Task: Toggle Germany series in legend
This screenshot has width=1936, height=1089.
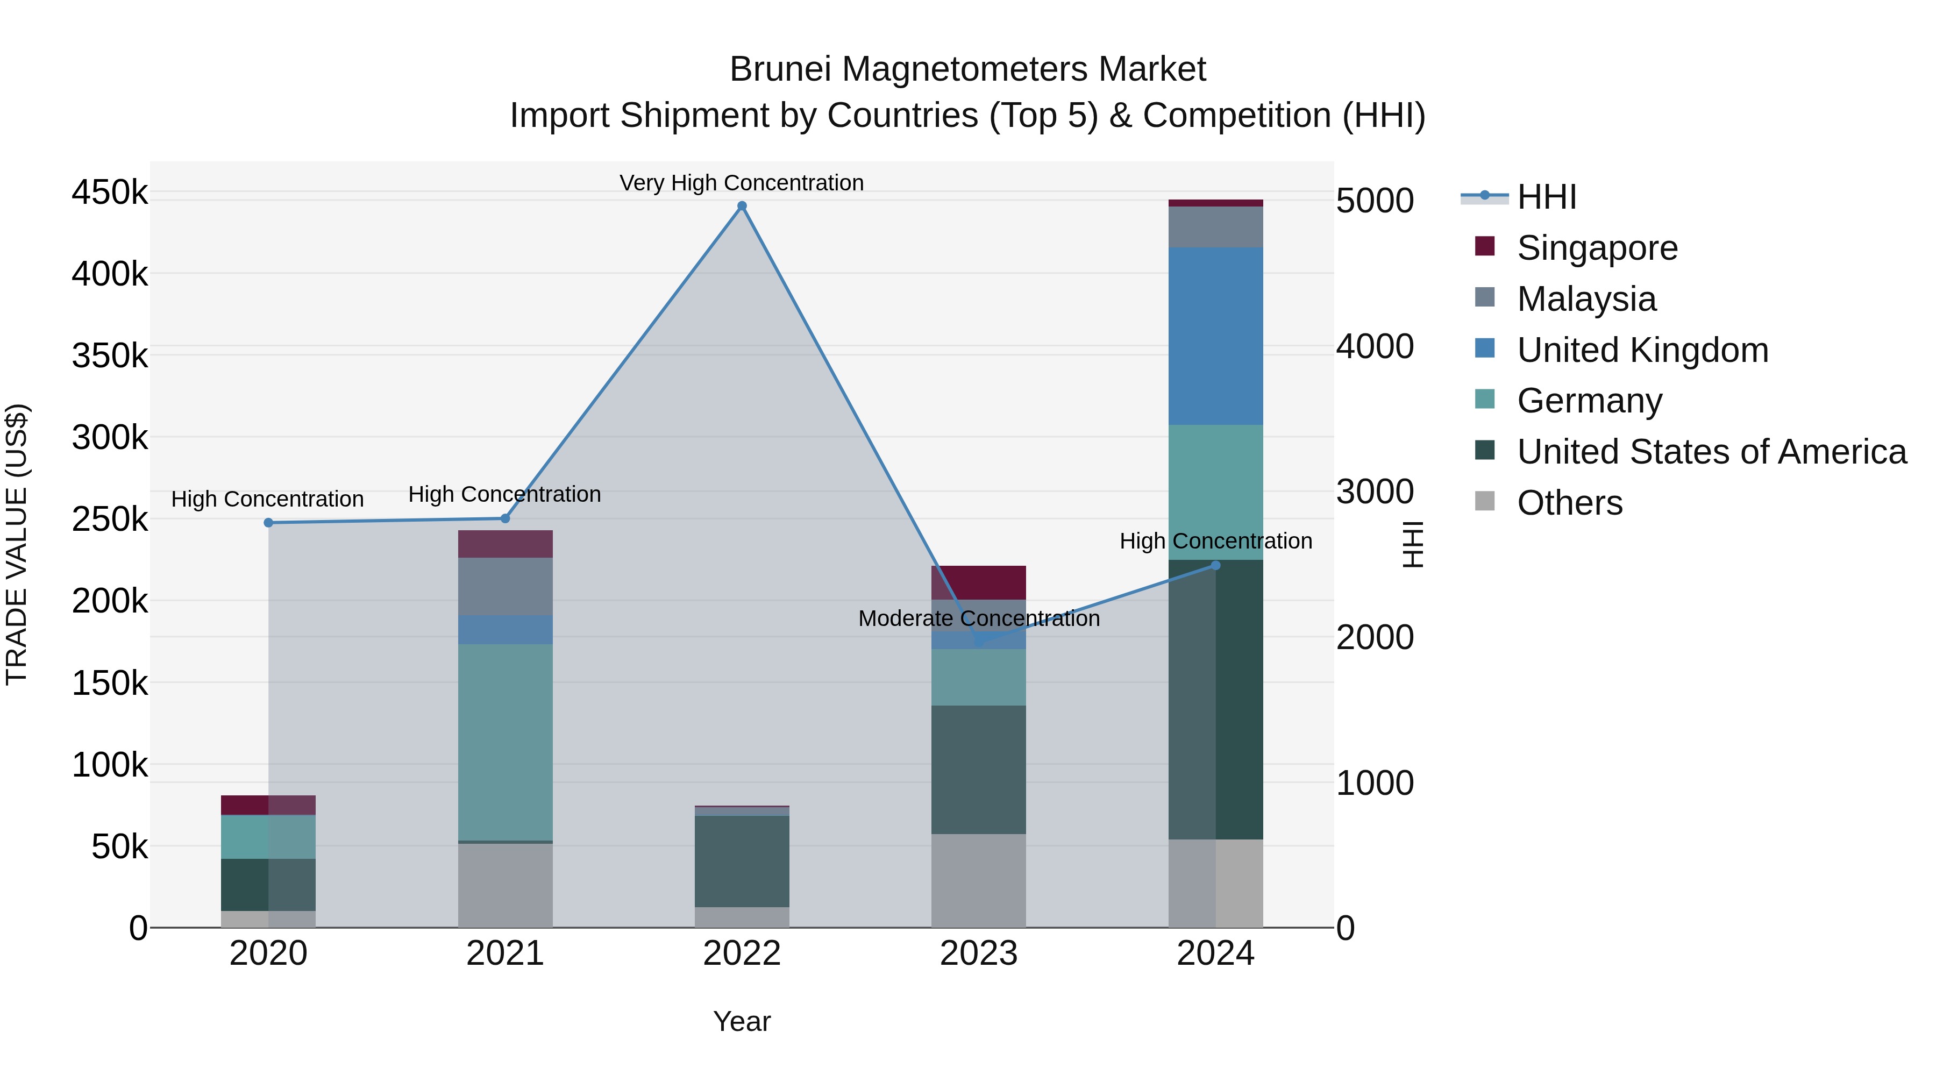Action: click(1569, 400)
